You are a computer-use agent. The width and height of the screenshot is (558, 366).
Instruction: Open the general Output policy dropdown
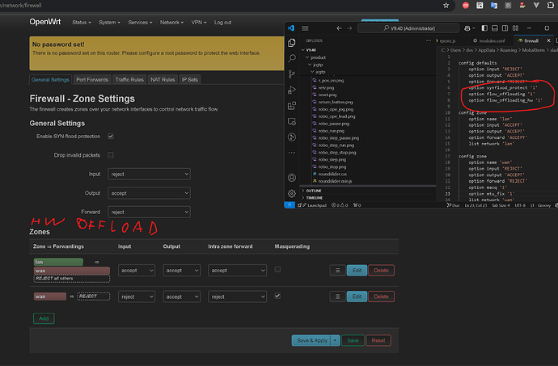(149, 193)
